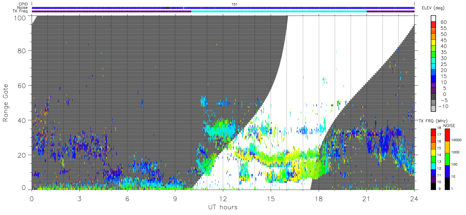Click the UT hours x-axis title

(x=223, y=207)
